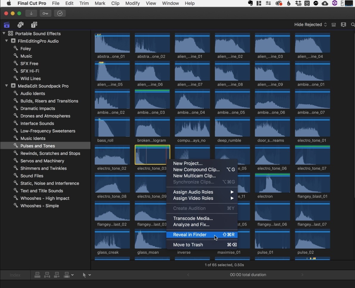
Task: Click the media import arrow icon
Action: point(31,13)
